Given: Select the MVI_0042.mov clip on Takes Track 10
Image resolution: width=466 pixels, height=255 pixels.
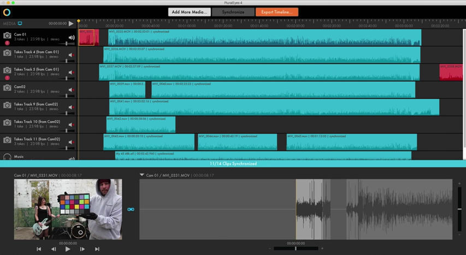Looking at the screenshot, I should 141,125.
